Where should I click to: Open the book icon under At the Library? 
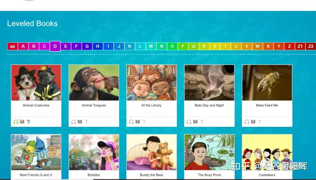click(x=138, y=122)
